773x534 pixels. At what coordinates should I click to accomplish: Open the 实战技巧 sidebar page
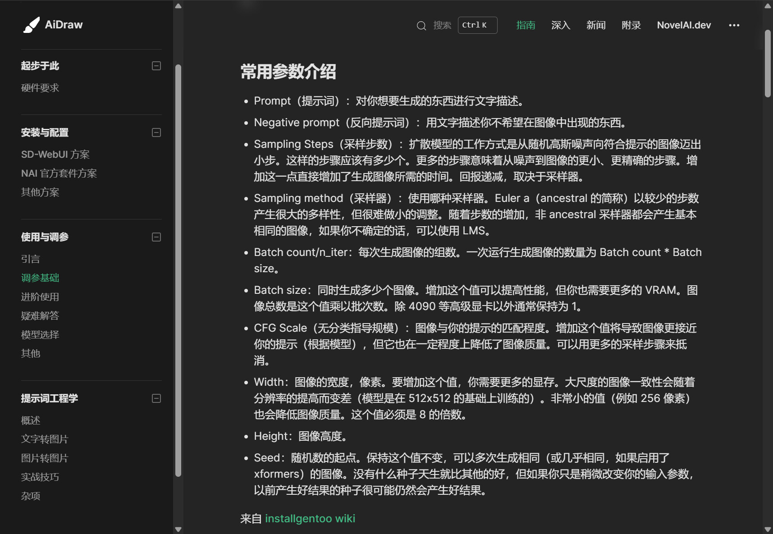pos(40,477)
